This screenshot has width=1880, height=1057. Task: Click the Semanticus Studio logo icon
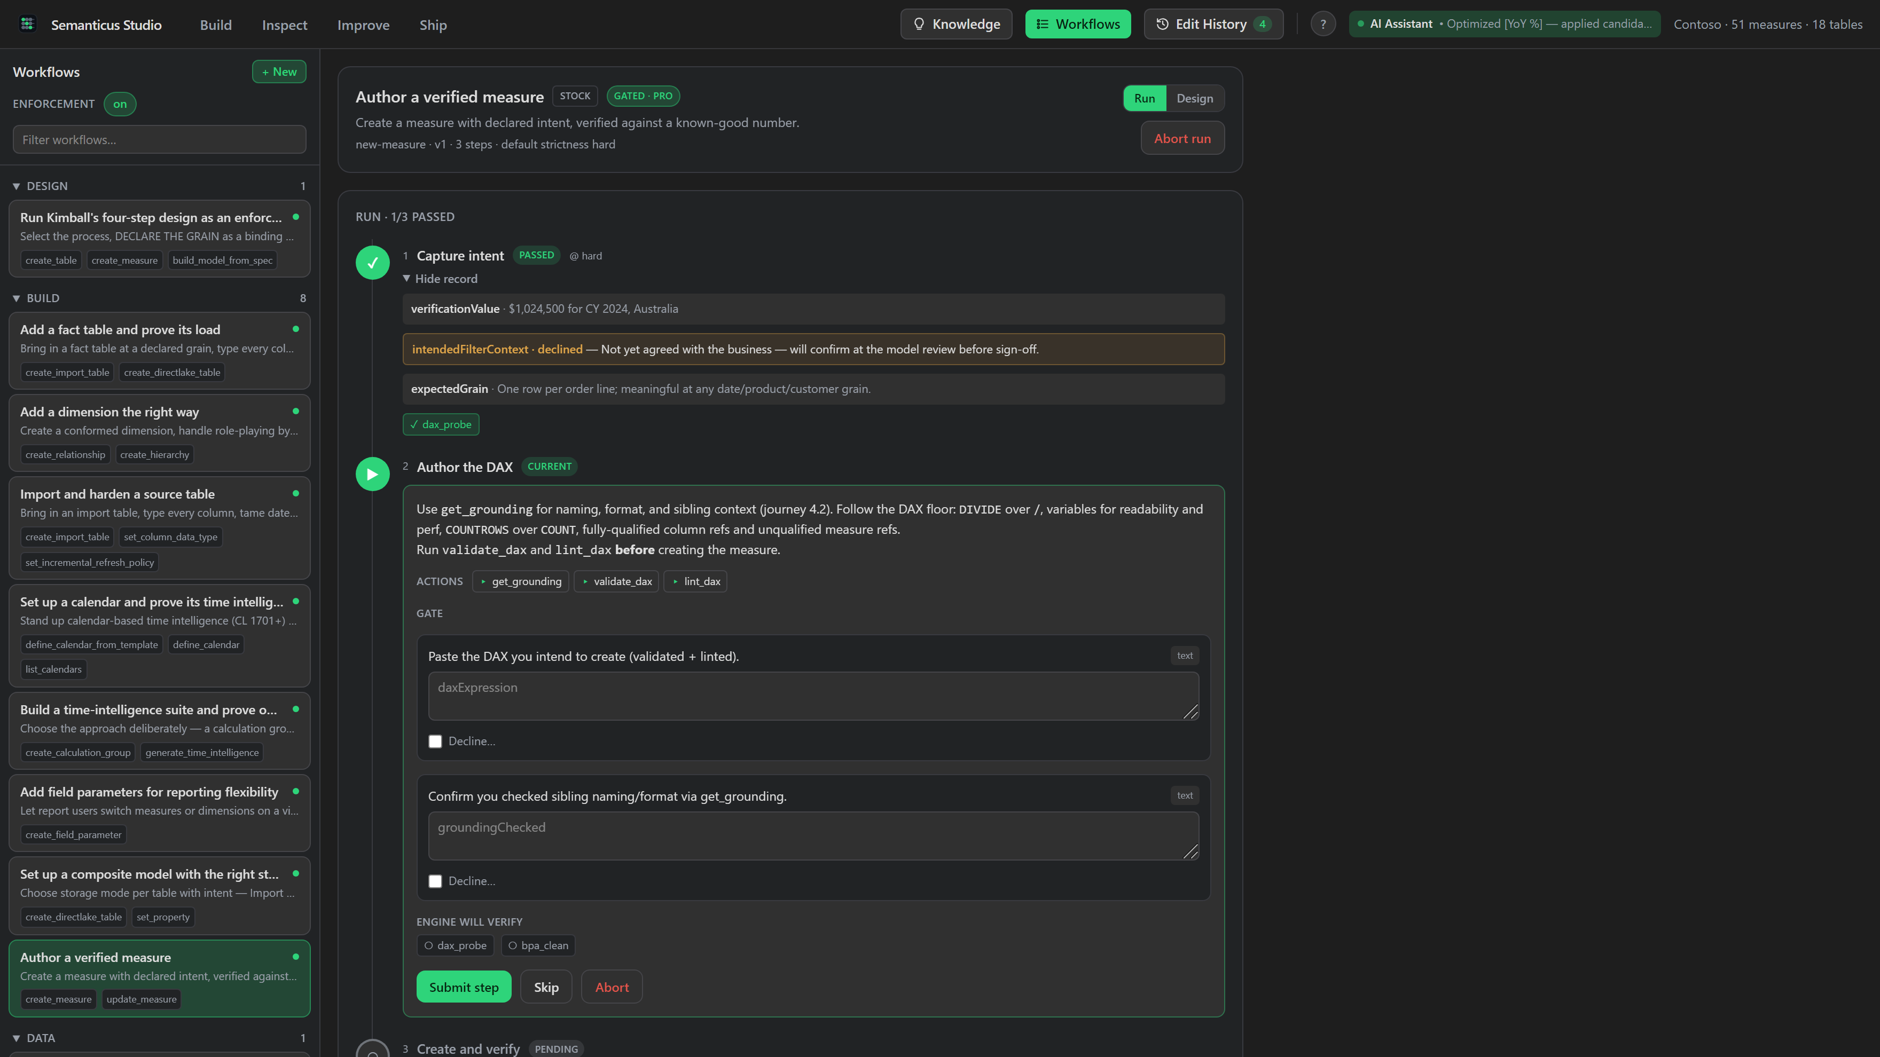[28, 24]
